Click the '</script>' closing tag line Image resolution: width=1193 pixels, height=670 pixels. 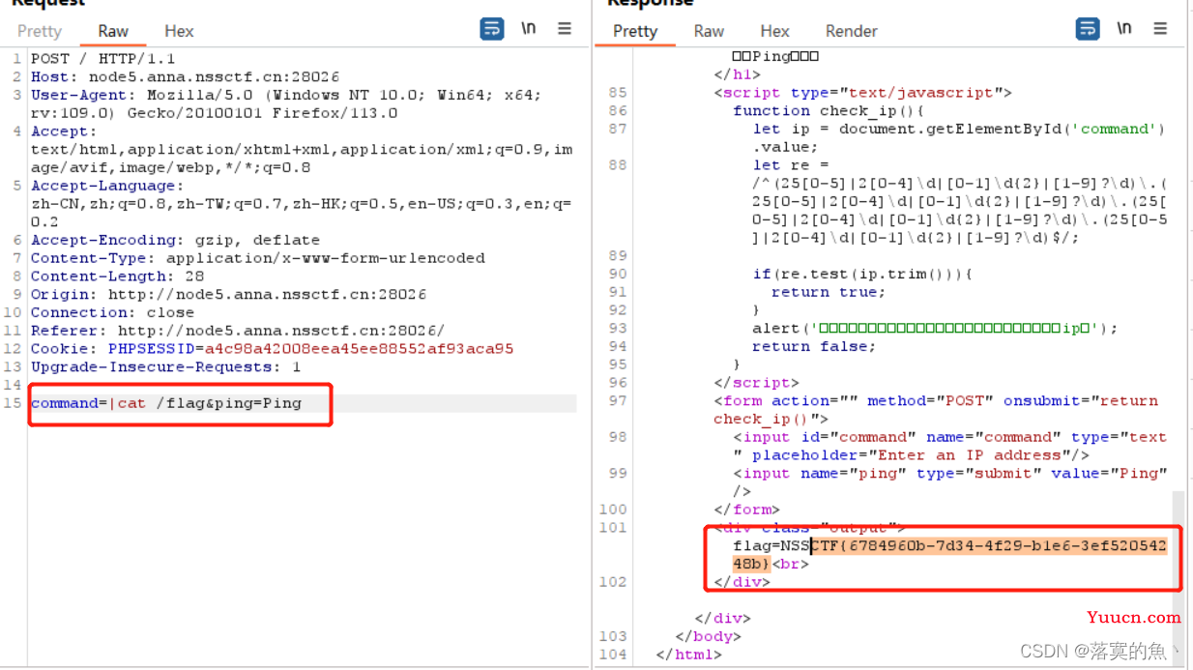click(x=756, y=383)
